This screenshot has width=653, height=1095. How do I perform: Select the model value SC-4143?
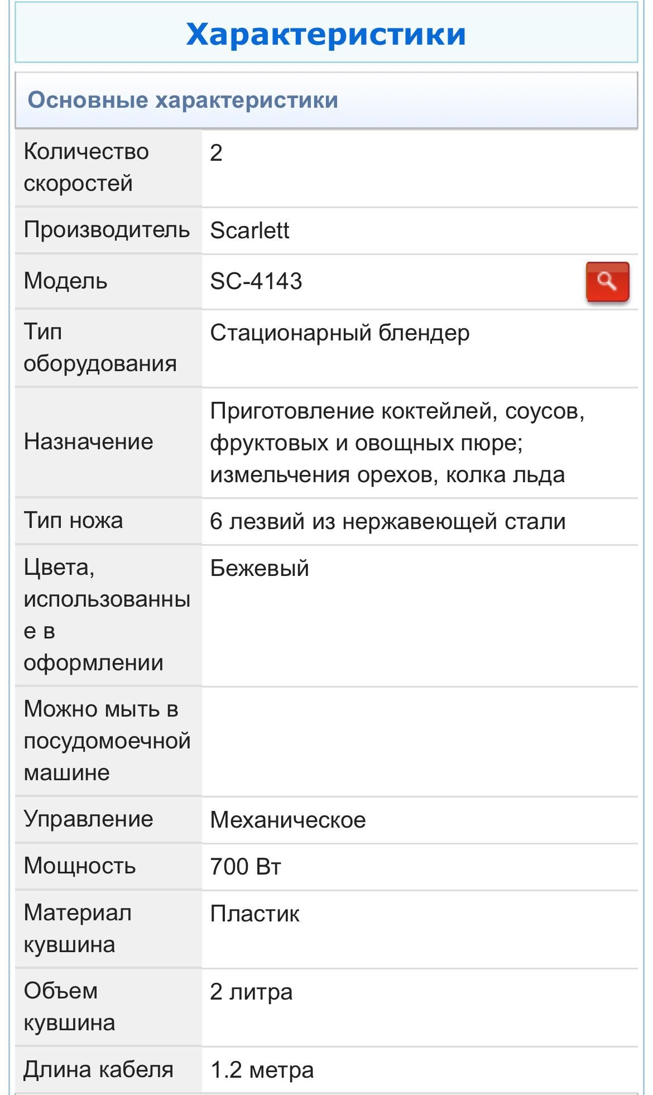pyautogui.click(x=256, y=281)
